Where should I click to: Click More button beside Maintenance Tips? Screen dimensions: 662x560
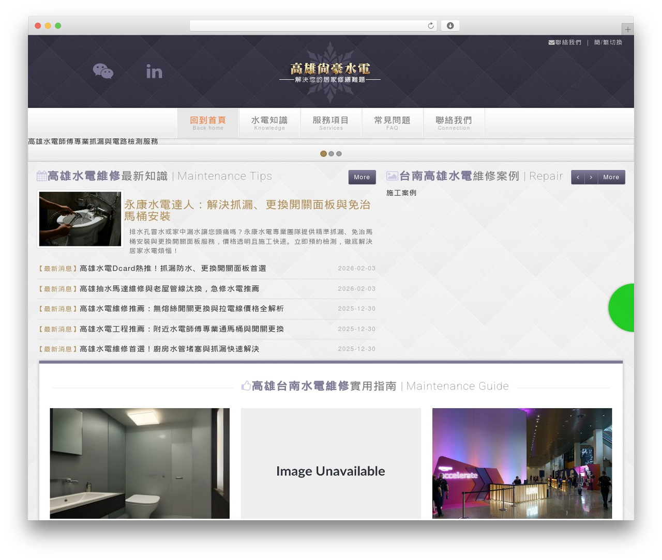362,177
